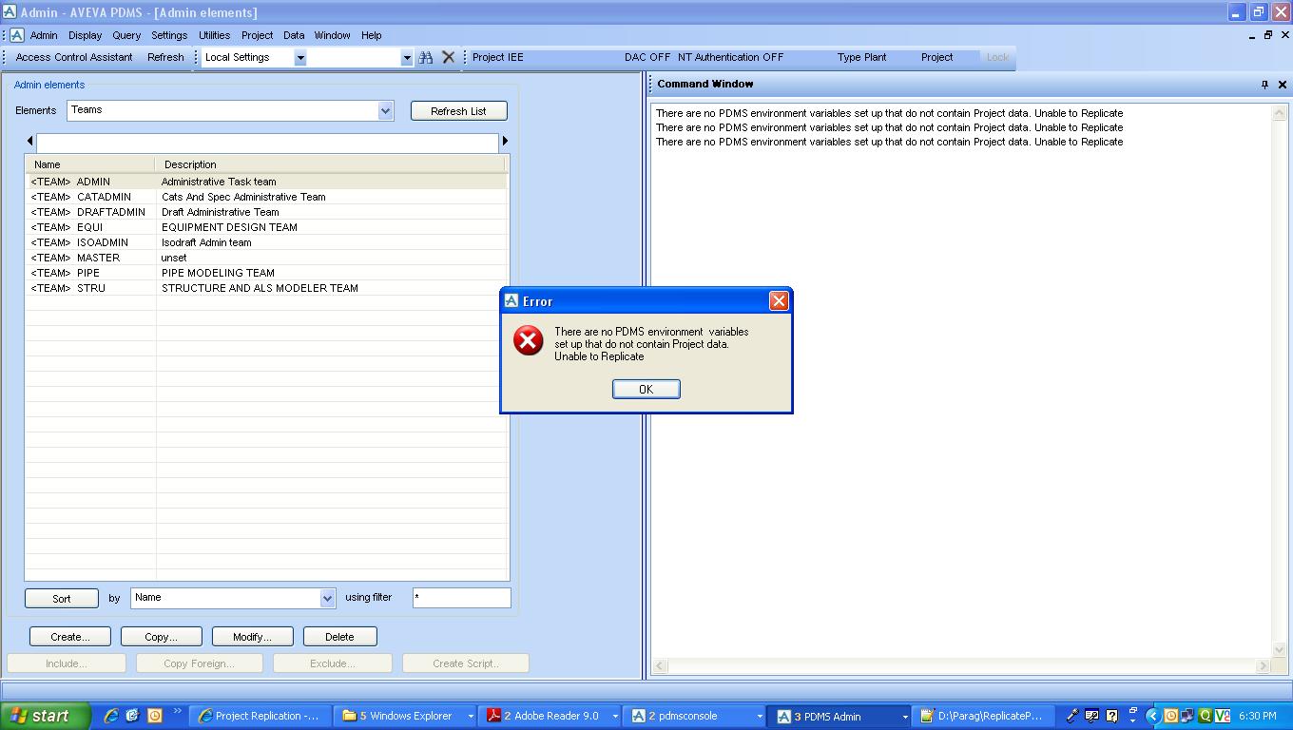Pin the Command Window with pushpin icon
This screenshot has width=1293, height=730.
pyautogui.click(x=1264, y=85)
